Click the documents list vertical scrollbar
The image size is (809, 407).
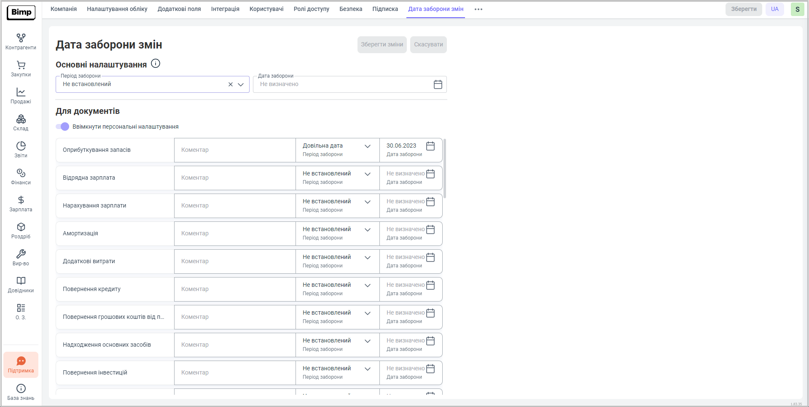click(x=445, y=169)
